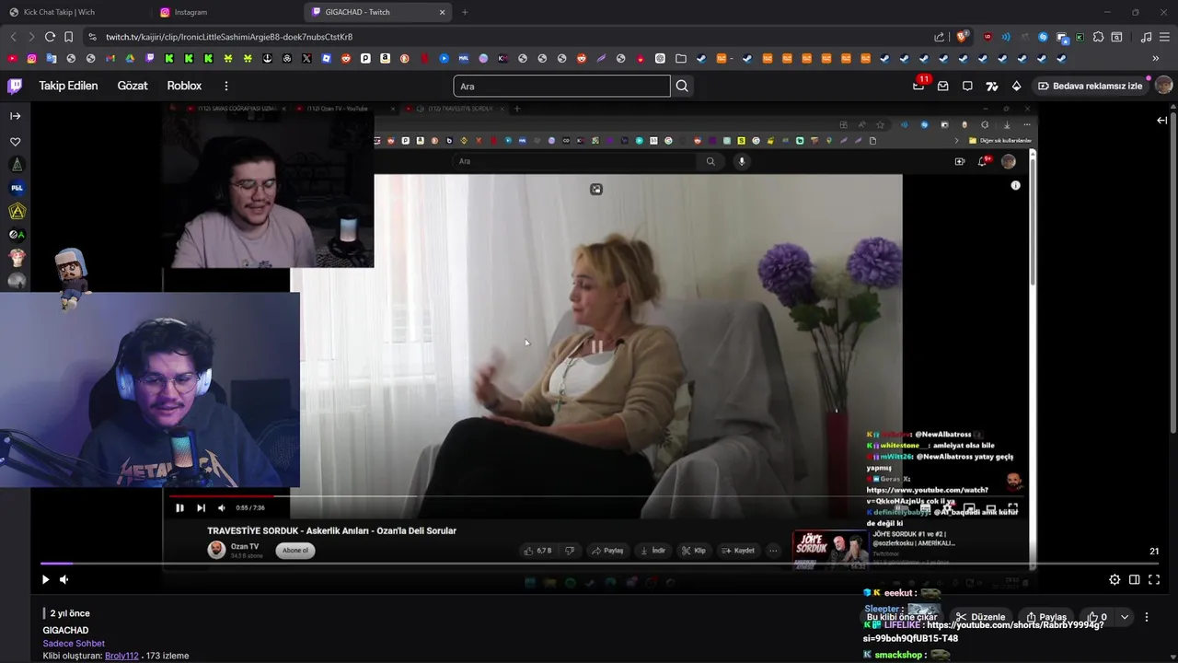
Task: Click the Paylaş share button
Action: [1046, 617]
